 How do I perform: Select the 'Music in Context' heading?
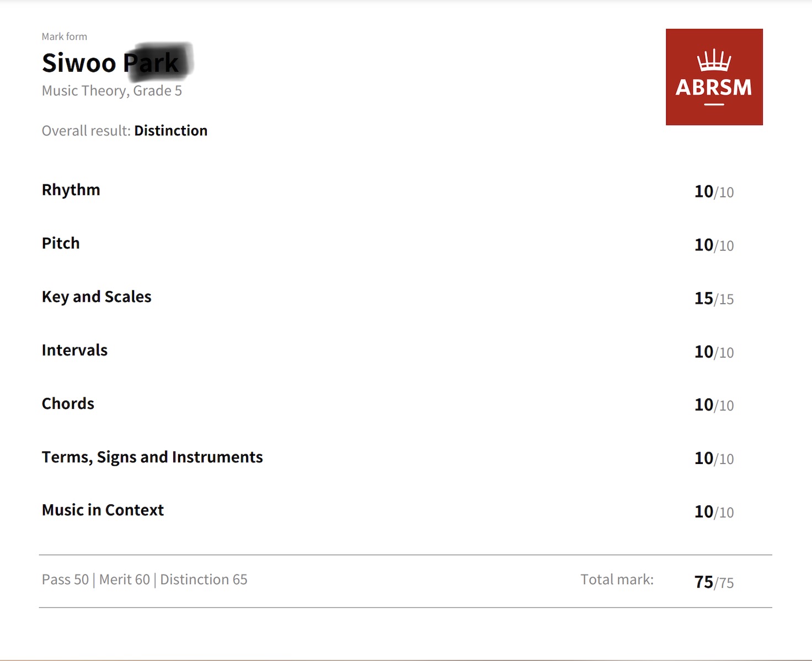103,510
